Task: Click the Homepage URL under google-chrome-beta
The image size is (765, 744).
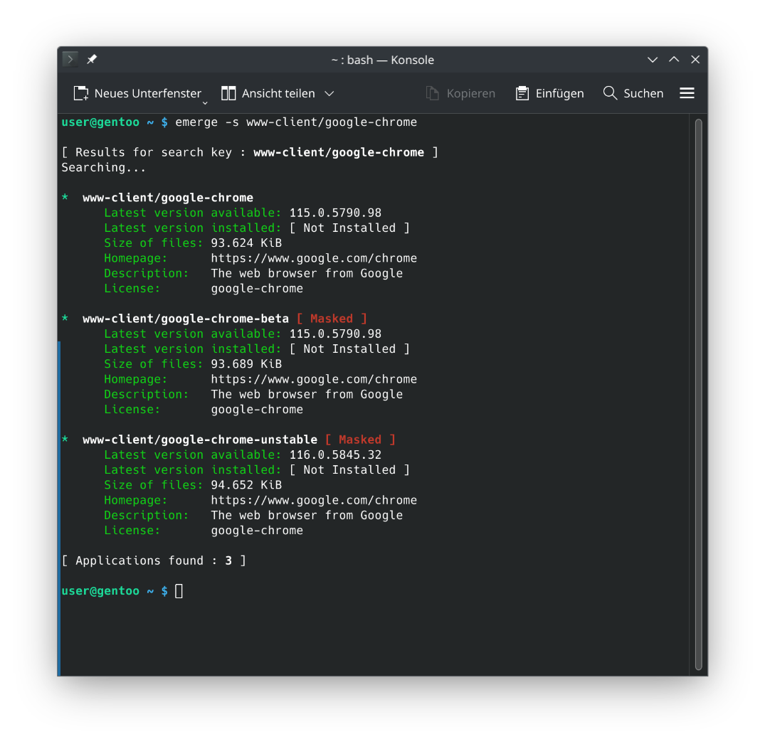Action: click(x=314, y=379)
